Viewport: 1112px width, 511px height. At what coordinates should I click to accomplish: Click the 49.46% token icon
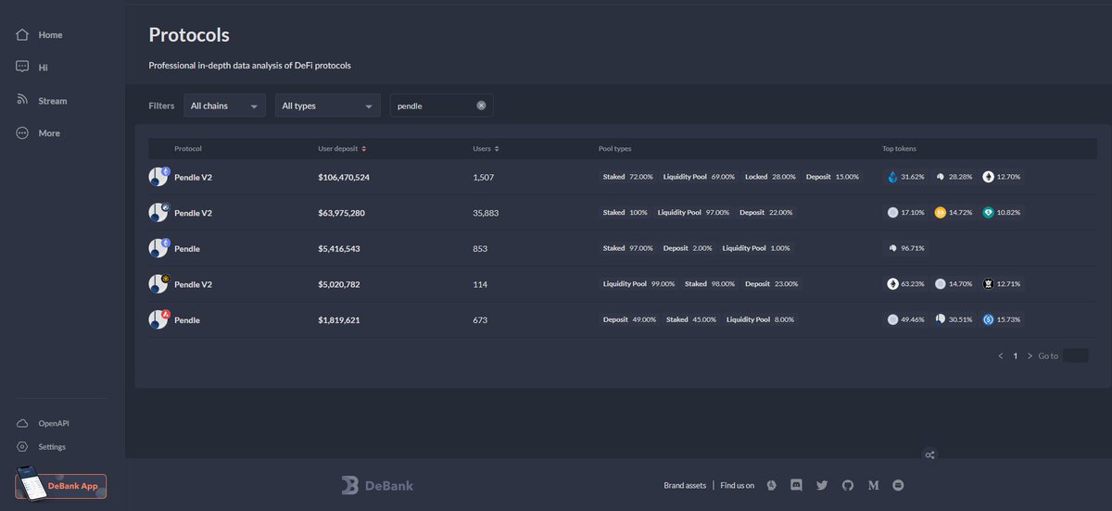[892, 319]
